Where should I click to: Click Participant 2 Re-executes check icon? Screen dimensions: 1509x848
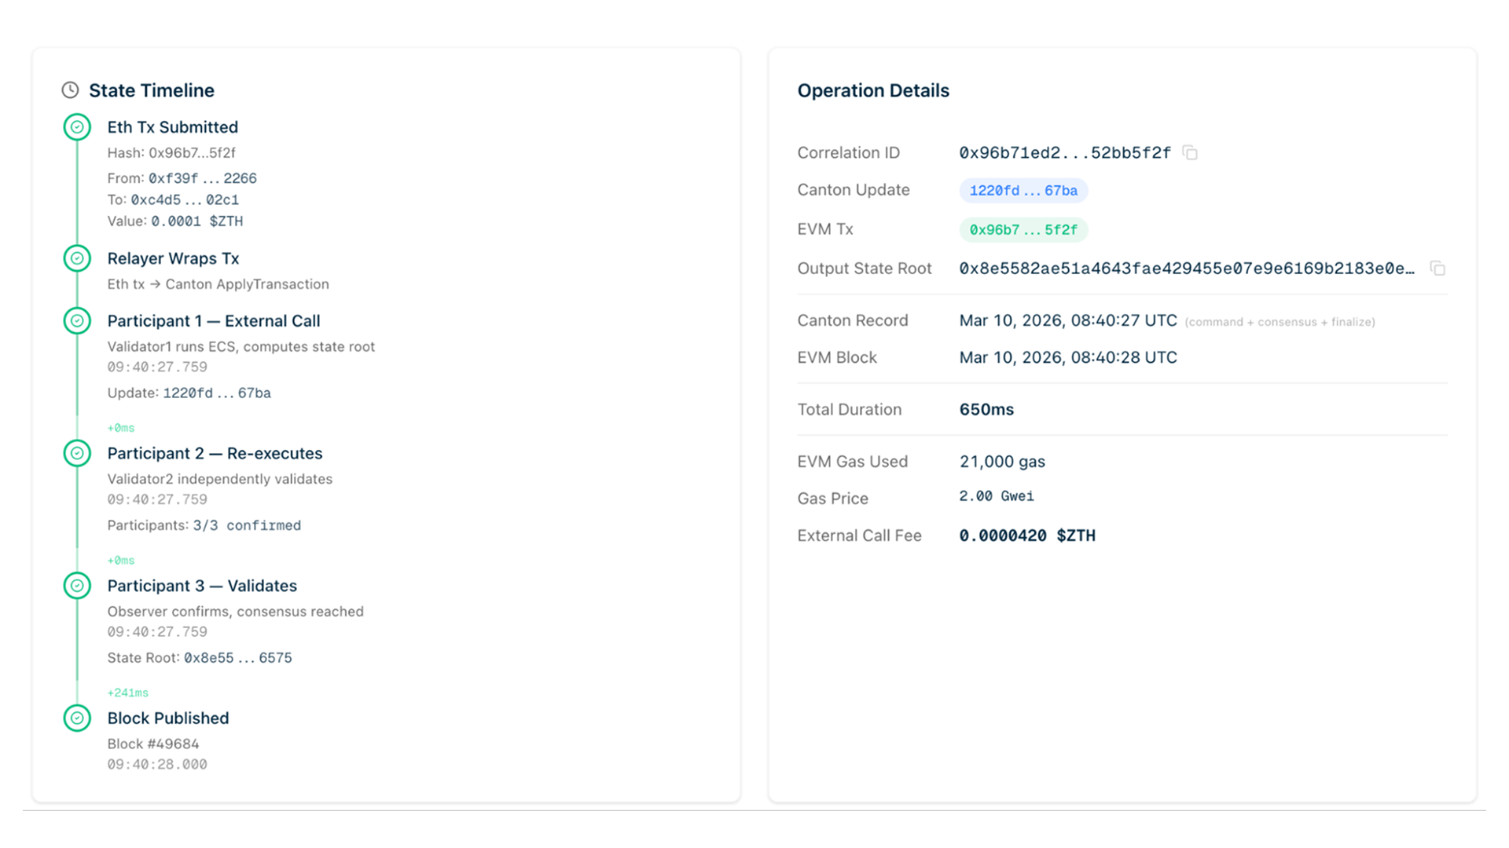coord(77,453)
